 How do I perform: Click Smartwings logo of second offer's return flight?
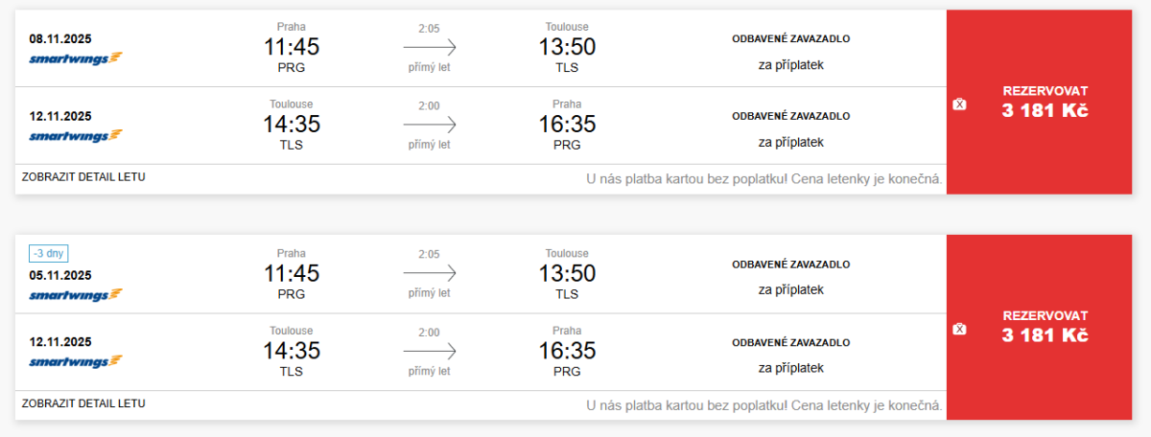(76, 361)
